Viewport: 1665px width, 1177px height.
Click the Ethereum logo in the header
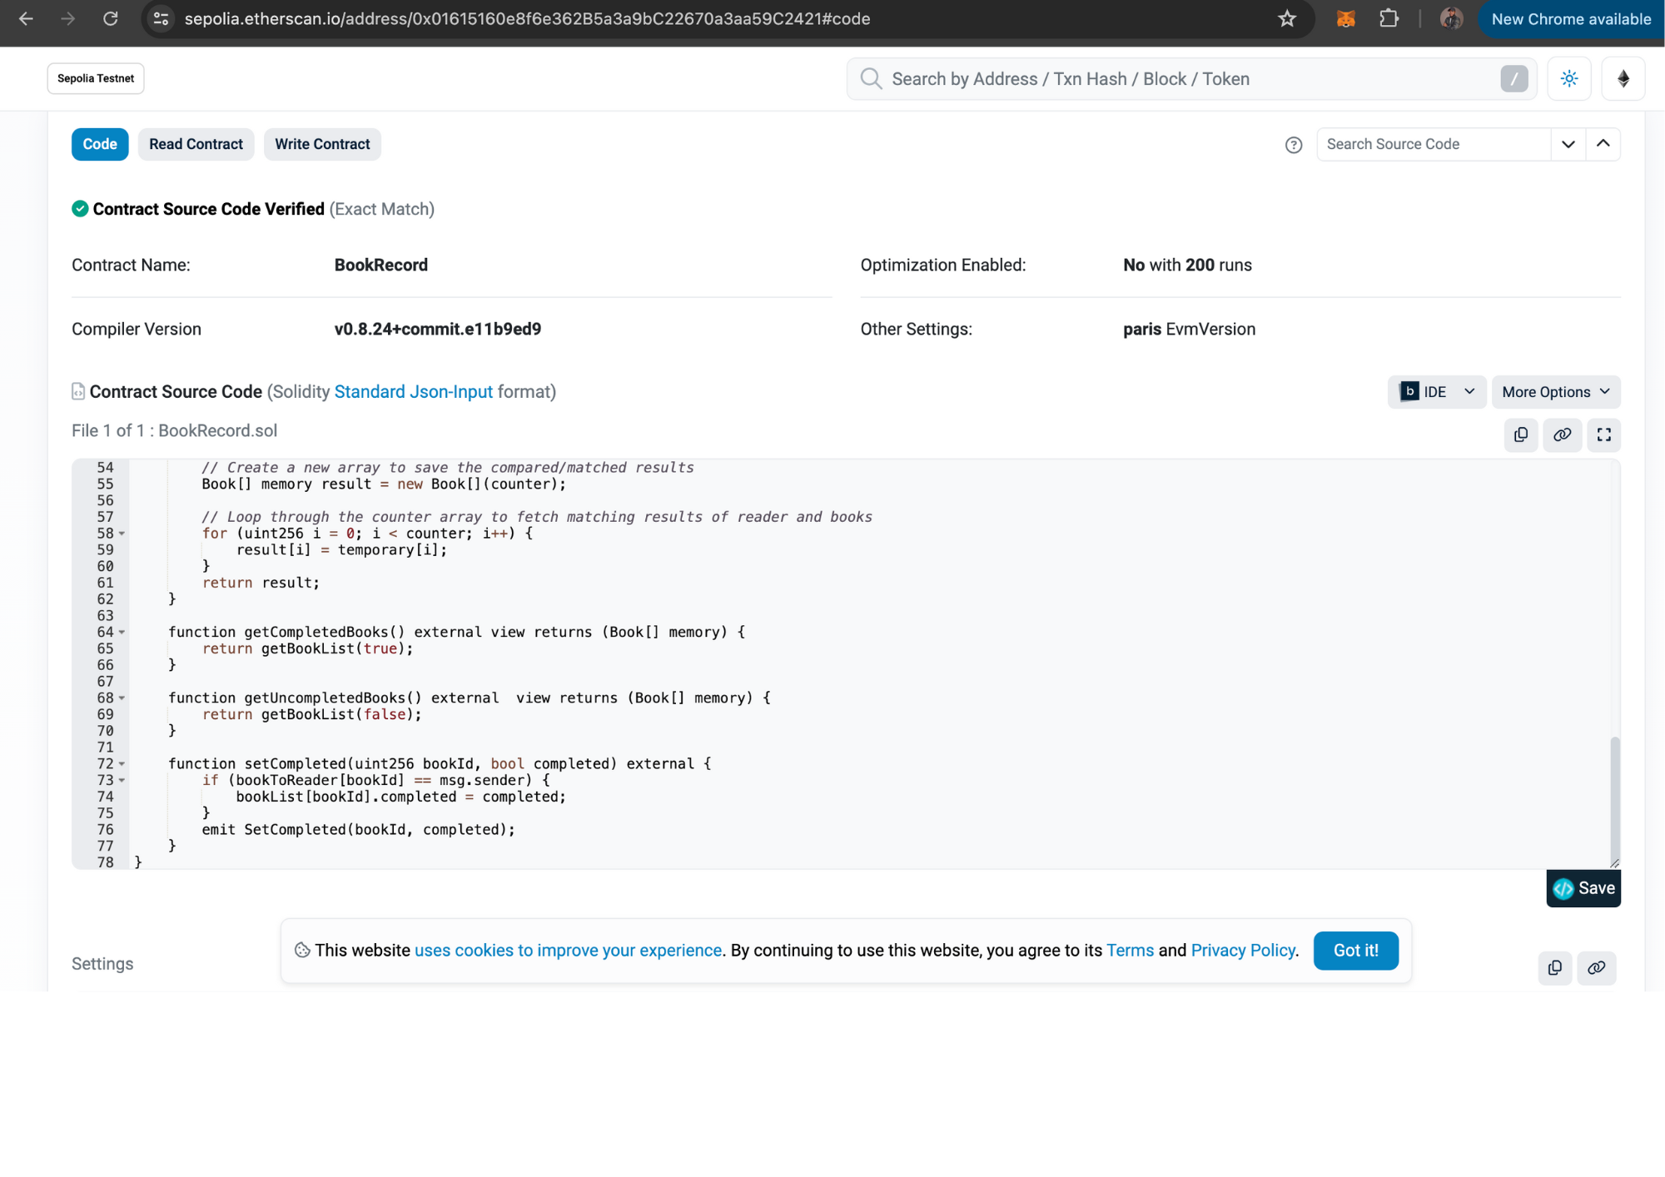(x=1622, y=78)
